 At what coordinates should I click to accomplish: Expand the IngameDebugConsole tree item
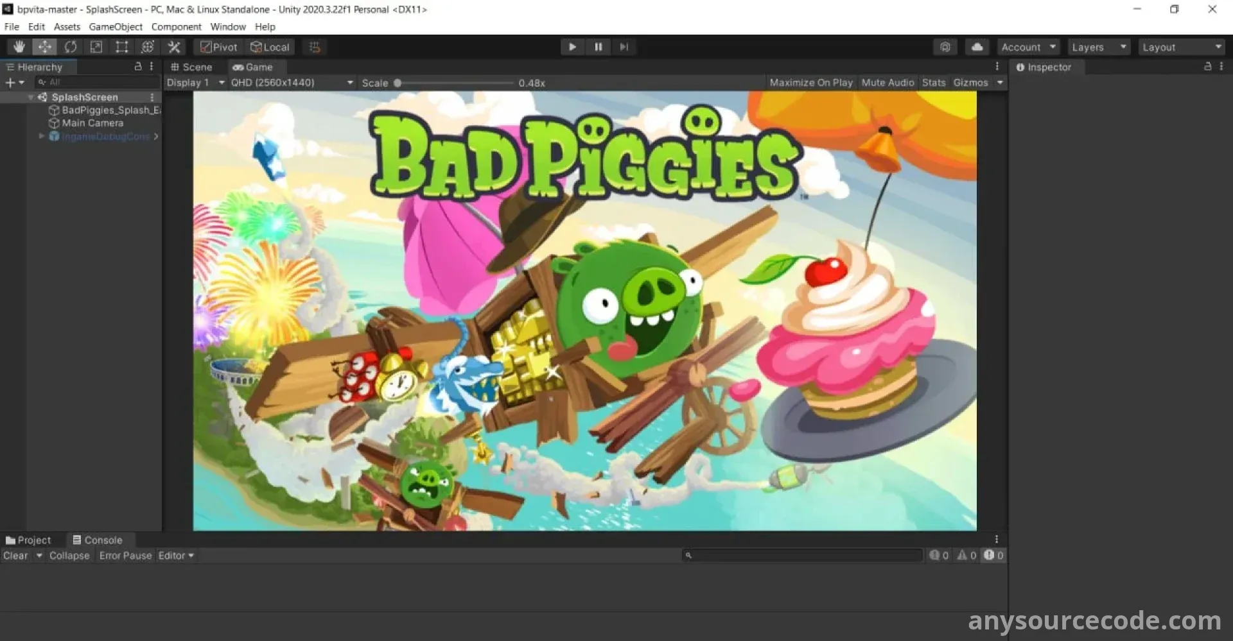pos(42,136)
